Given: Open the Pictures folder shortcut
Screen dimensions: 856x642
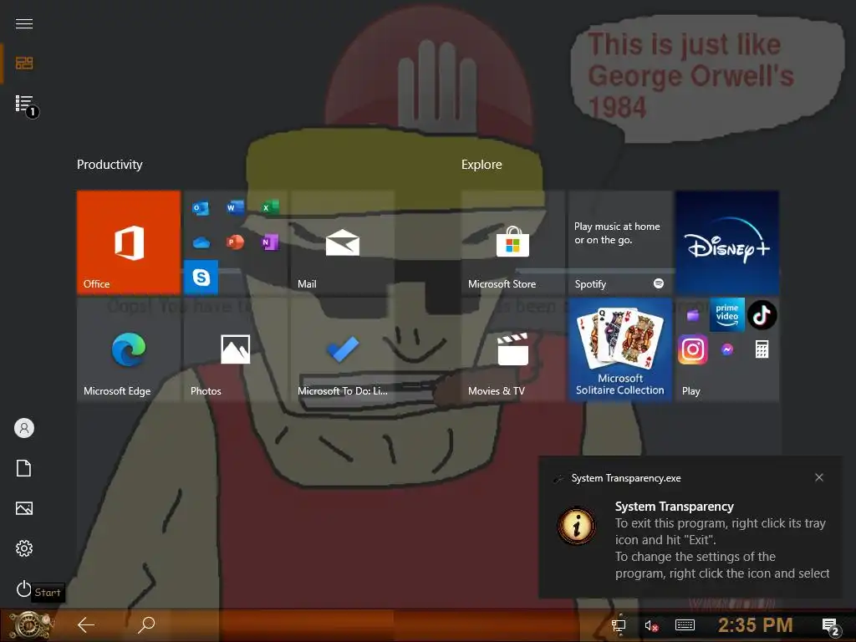Looking at the screenshot, I should 24,508.
